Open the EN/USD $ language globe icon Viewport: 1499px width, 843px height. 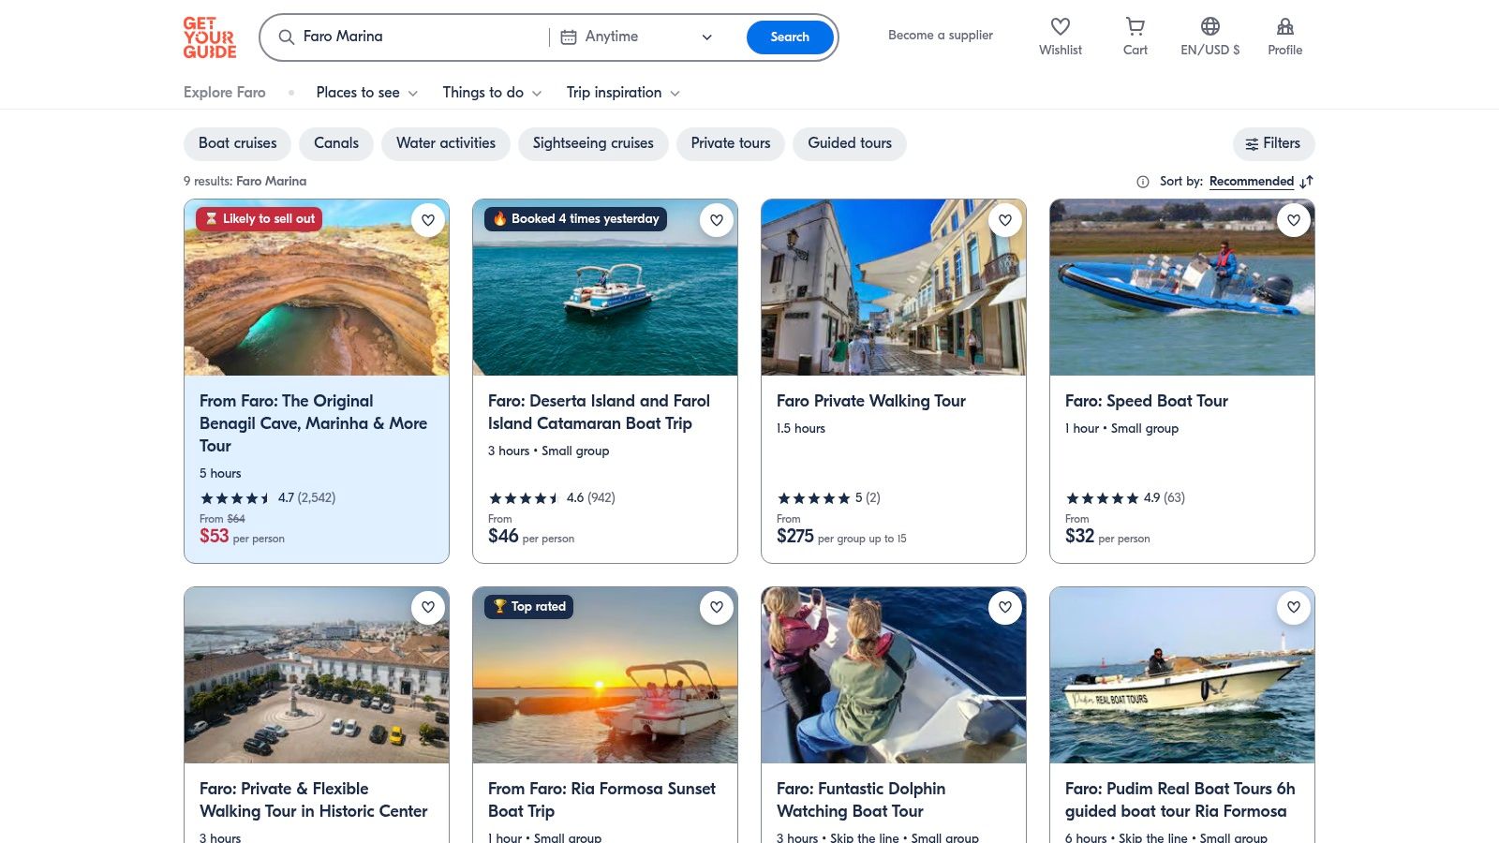[1210, 26]
